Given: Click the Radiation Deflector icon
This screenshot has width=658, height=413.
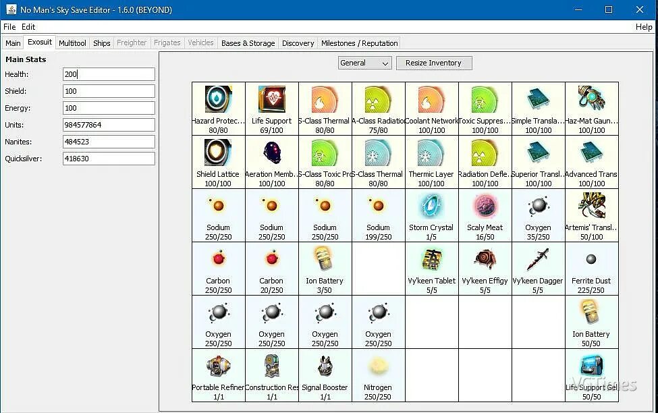Looking at the screenshot, I should (485, 153).
